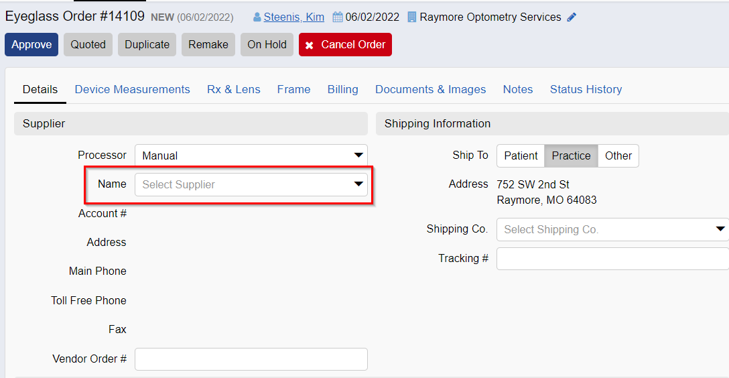The height and width of the screenshot is (378, 729).
Task: Click the Duplicate button
Action: [x=147, y=45]
